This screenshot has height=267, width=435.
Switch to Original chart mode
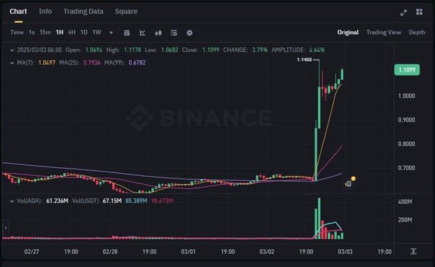pos(348,33)
